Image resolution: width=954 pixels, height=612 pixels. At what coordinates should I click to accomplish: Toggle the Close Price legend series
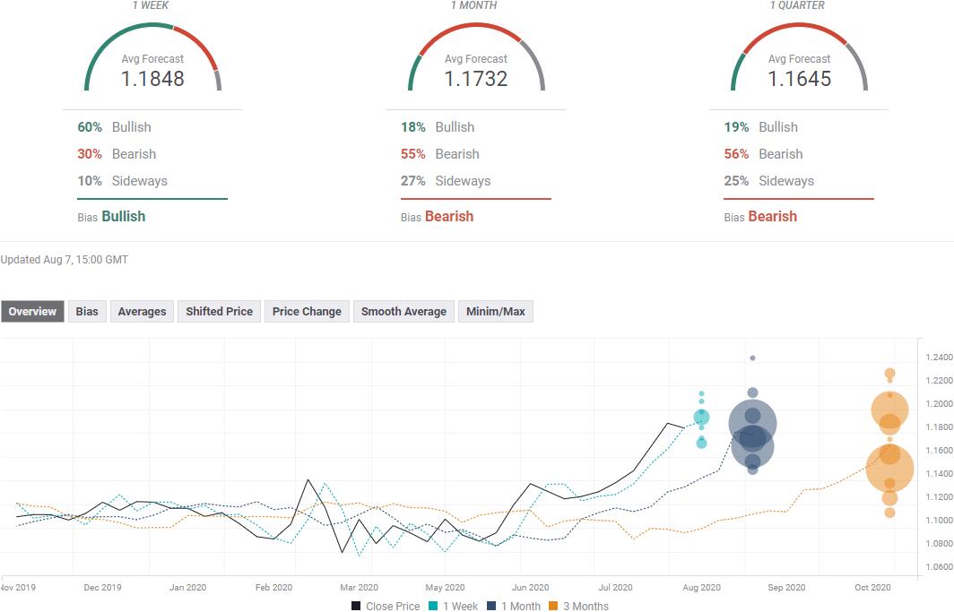(x=386, y=607)
